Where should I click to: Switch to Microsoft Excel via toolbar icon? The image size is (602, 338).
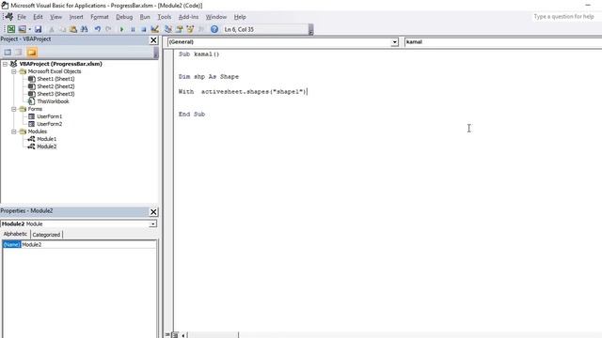(11, 29)
